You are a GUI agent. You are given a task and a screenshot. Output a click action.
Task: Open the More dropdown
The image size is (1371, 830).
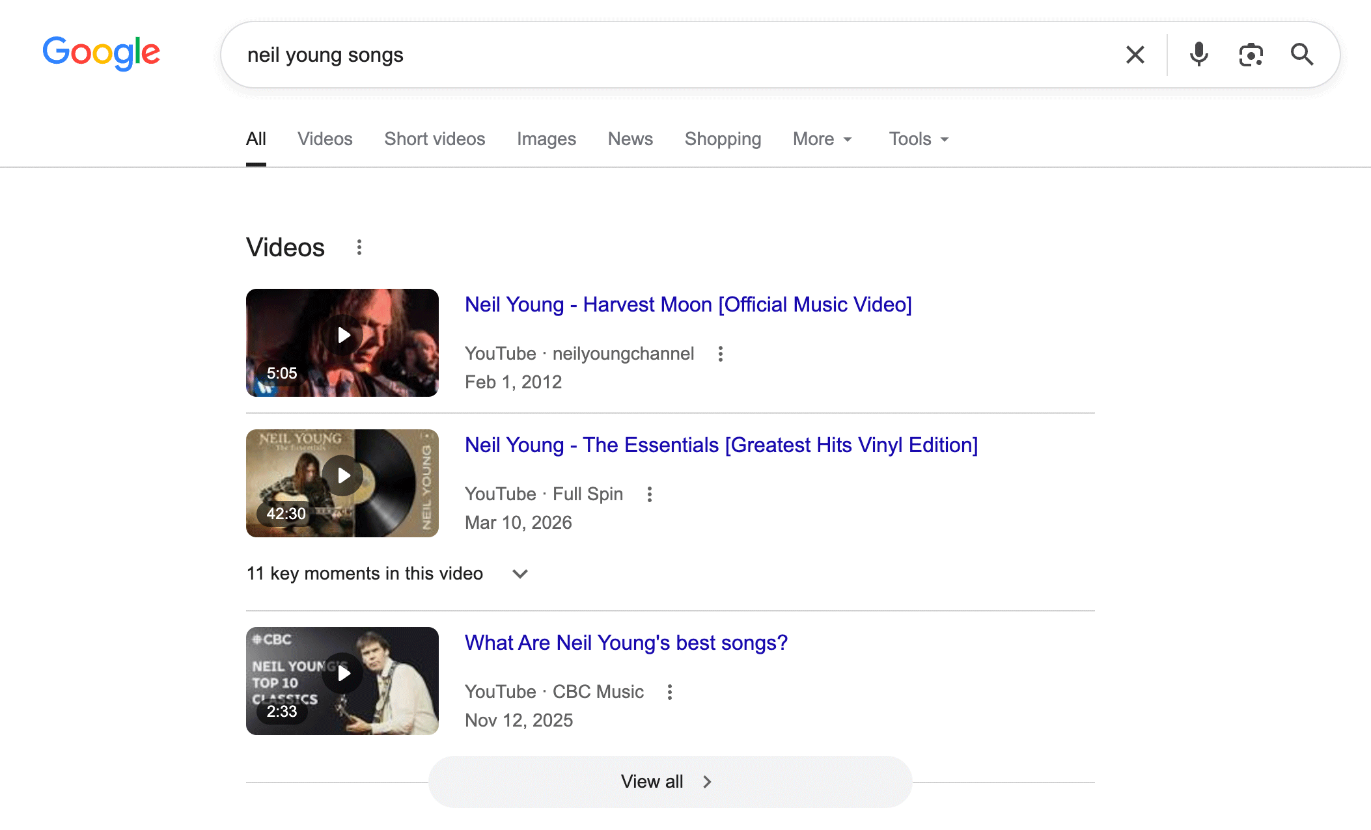(x=823, y=139)
